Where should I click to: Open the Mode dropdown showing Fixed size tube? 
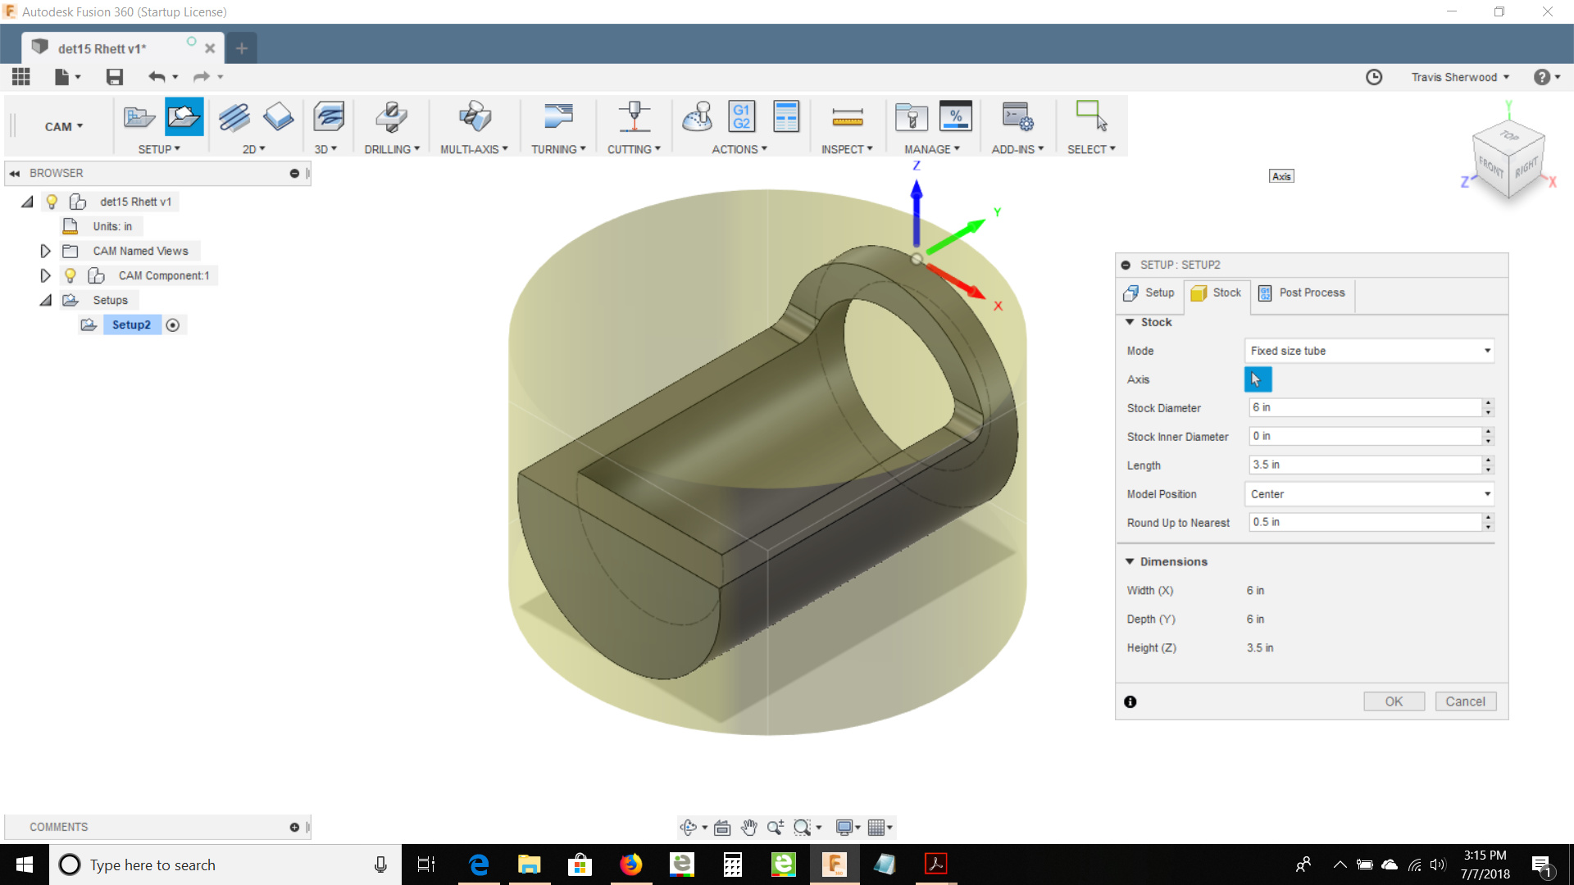1368,351
